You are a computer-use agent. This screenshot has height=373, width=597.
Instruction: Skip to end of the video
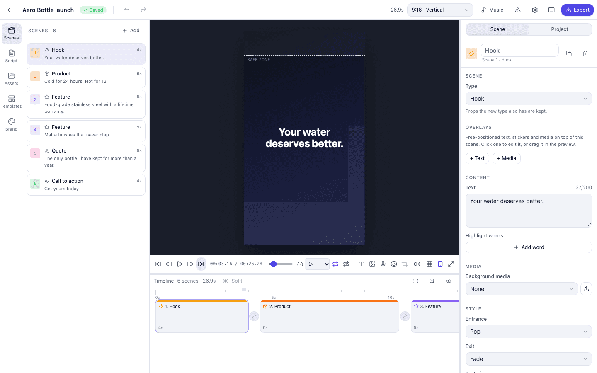click(x=201, y=264)
